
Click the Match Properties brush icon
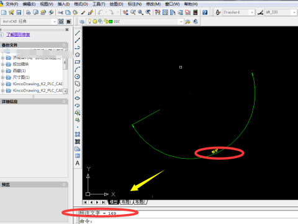pos(90,12)
